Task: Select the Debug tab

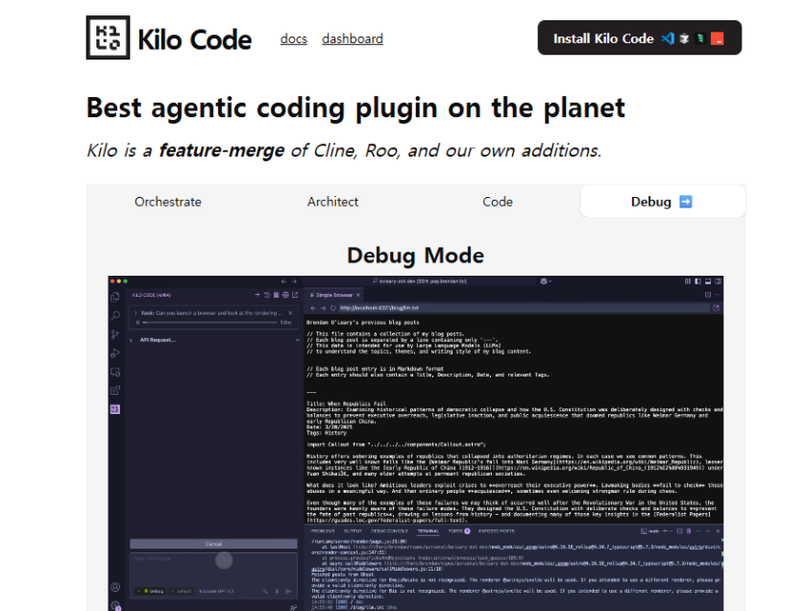Action: click(663, 201)
